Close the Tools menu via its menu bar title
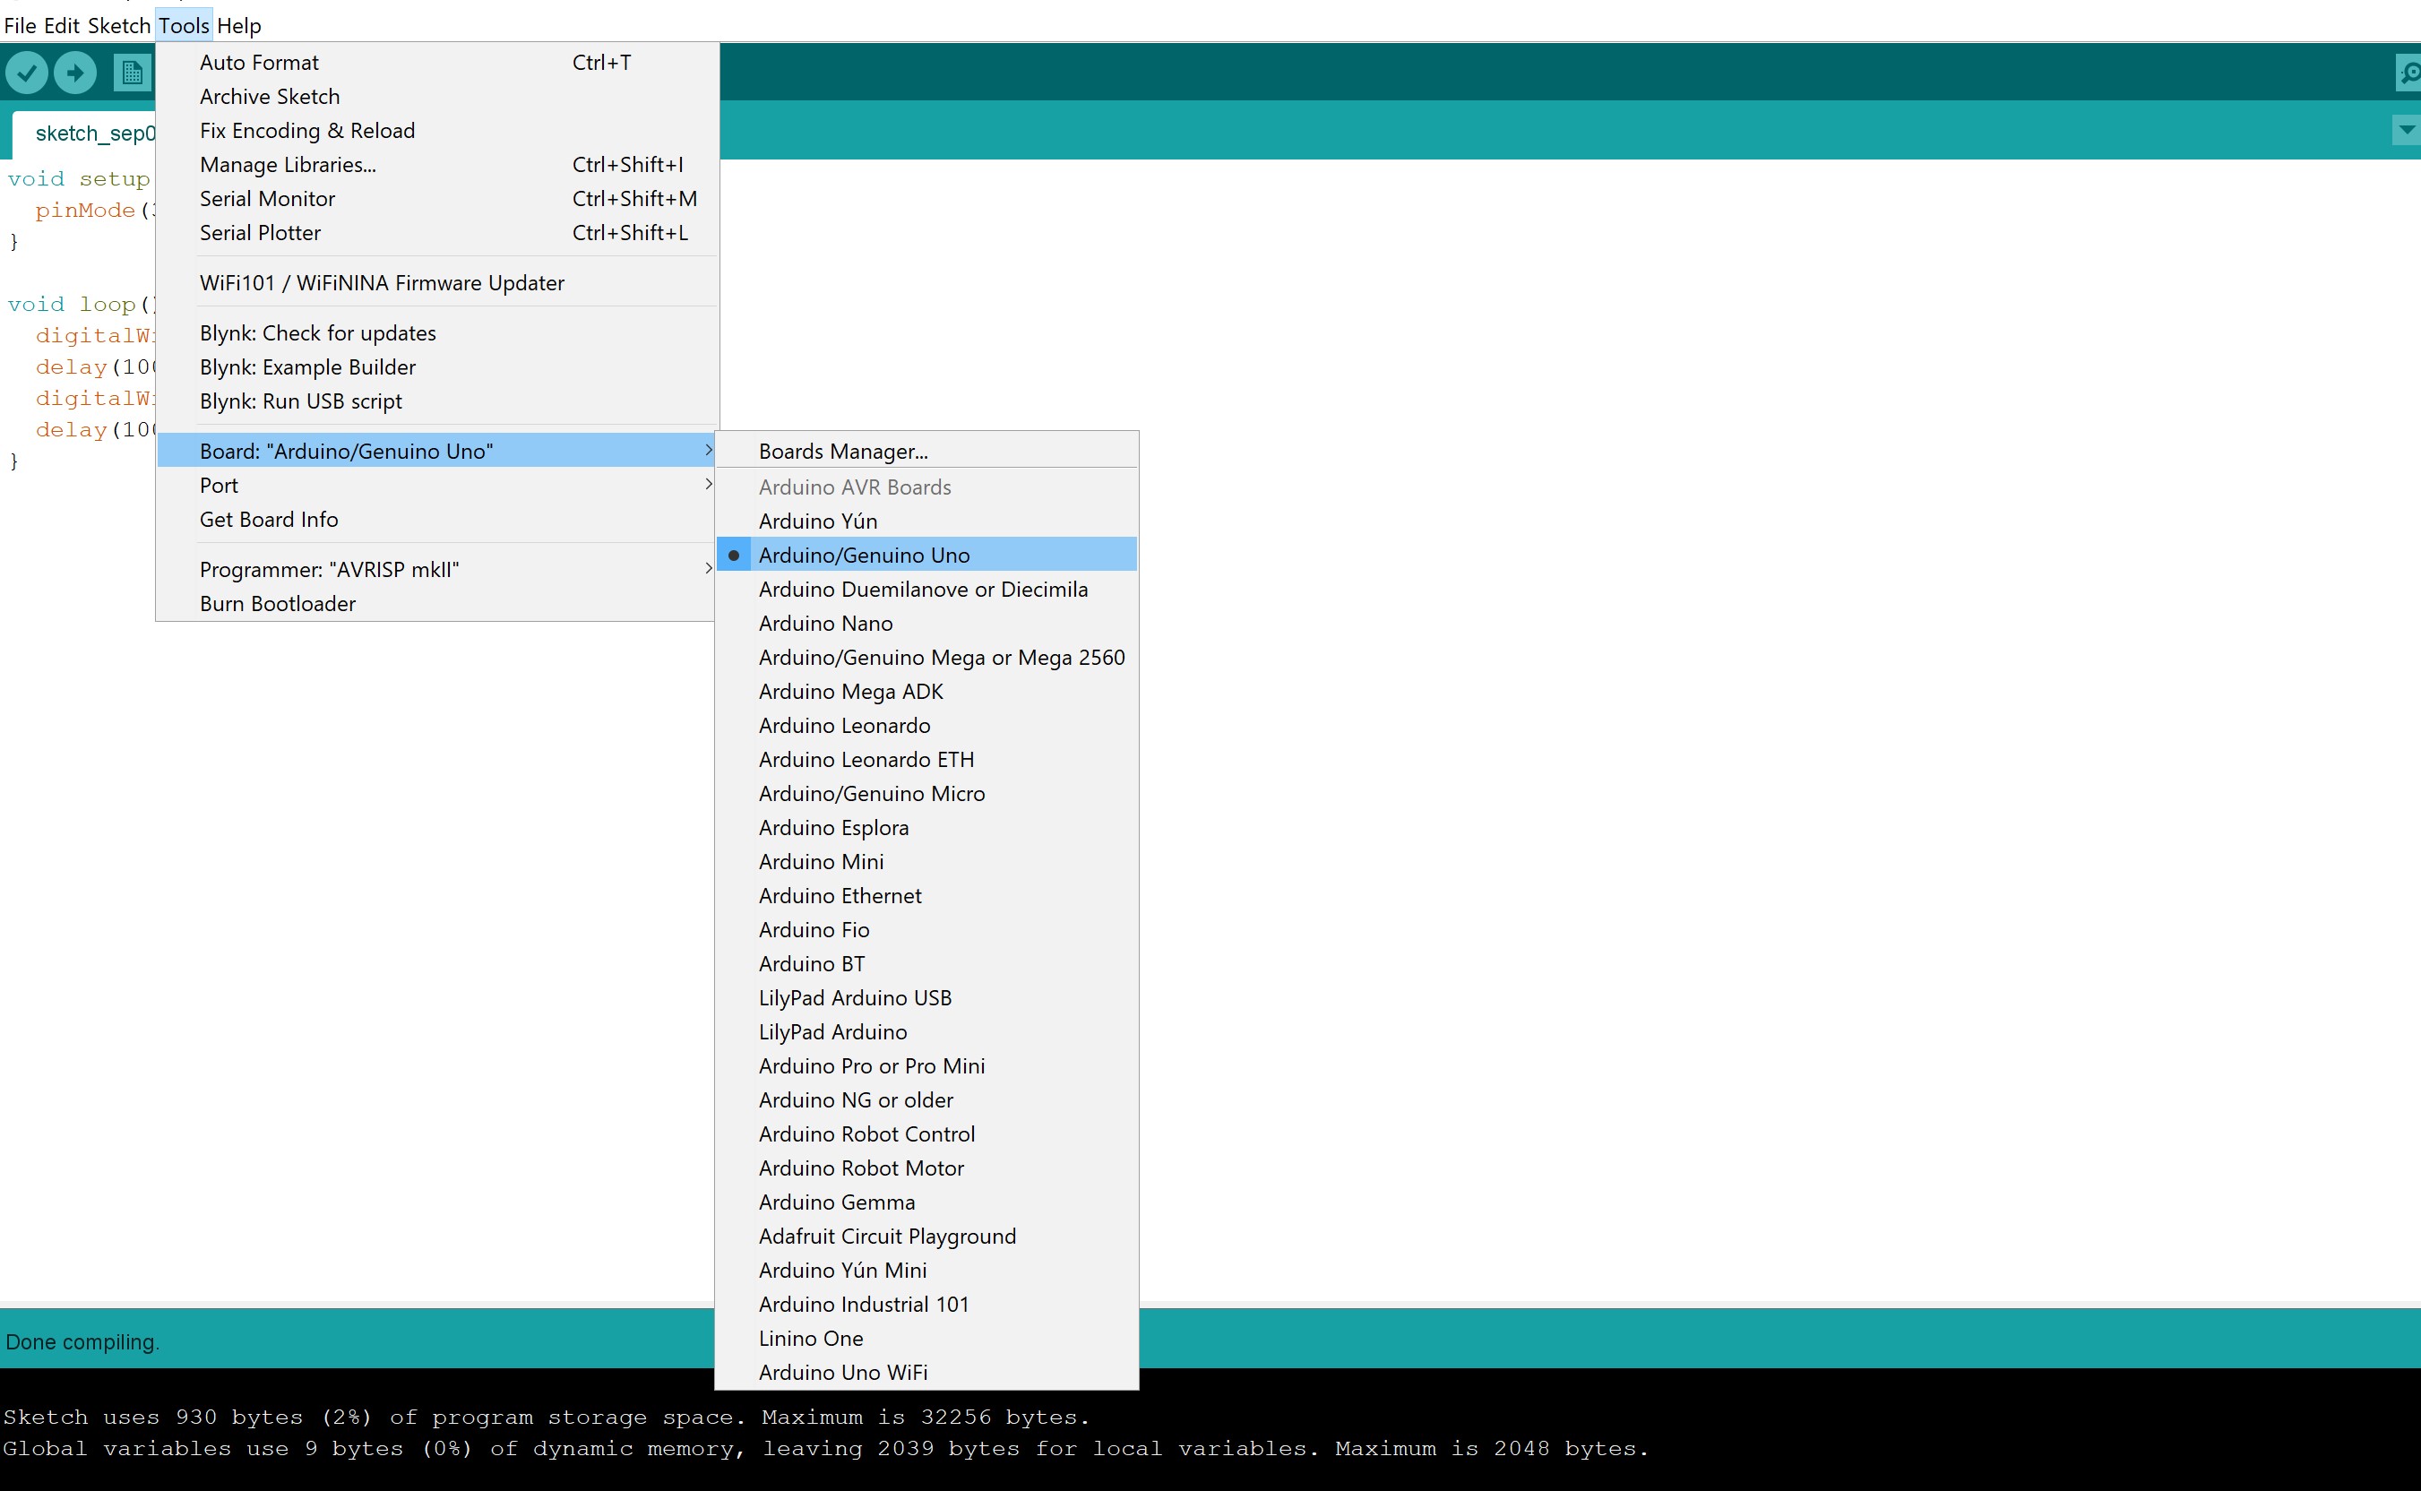2421x1491 pixels. click(x=184, y=26)
